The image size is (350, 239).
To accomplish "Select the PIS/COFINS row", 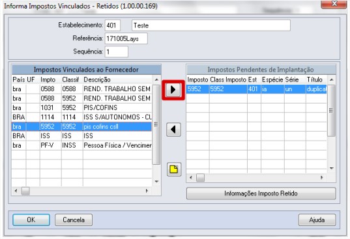I will (81, 107).
